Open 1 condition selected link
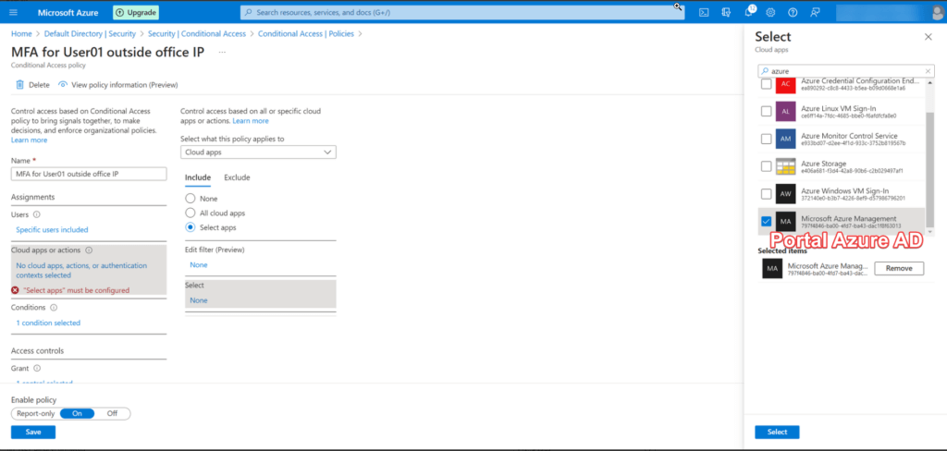 48,323
